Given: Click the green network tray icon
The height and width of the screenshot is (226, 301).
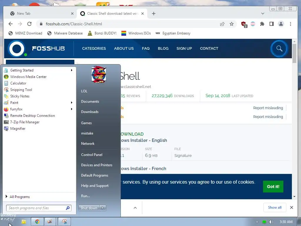Looking at the screenshot, I should [264, 222].
